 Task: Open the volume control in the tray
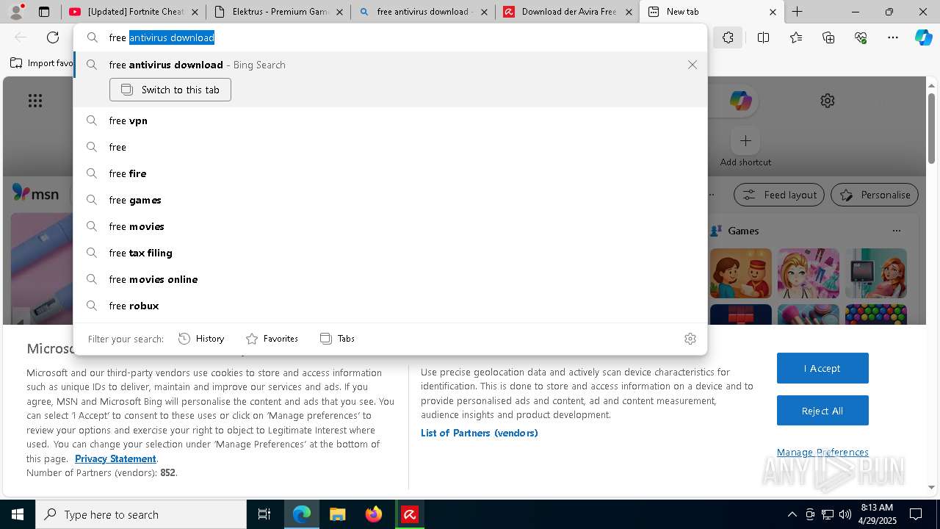click(845, 514)
